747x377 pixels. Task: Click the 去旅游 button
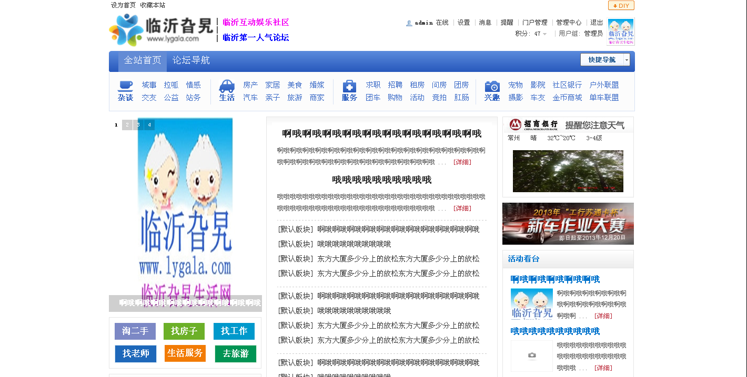click(x=236, y=354)
